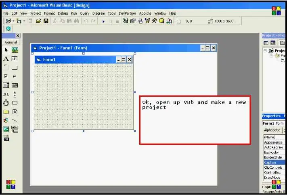This screenshot has height=195, width=287.
Task: Open the Data View Window icon
Action: pyautogui.click(x=161, y=21)
